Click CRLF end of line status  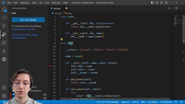[x=143, y=102]
